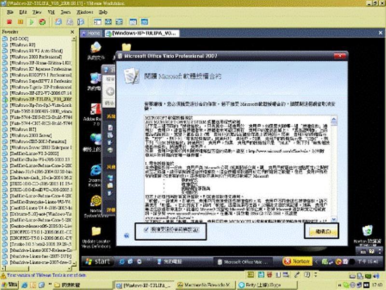Suspend the VM using the yellow pause icon
The image size is (386, 290).
tap(20, 22)
